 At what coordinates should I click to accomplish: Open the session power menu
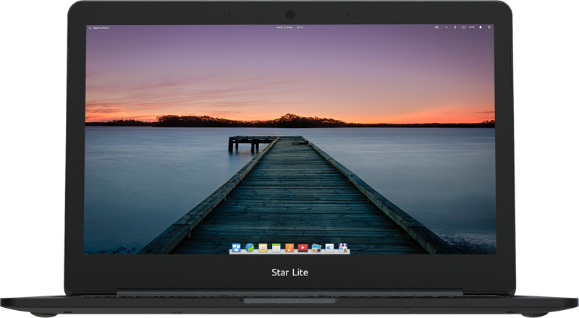click(489, 27)
